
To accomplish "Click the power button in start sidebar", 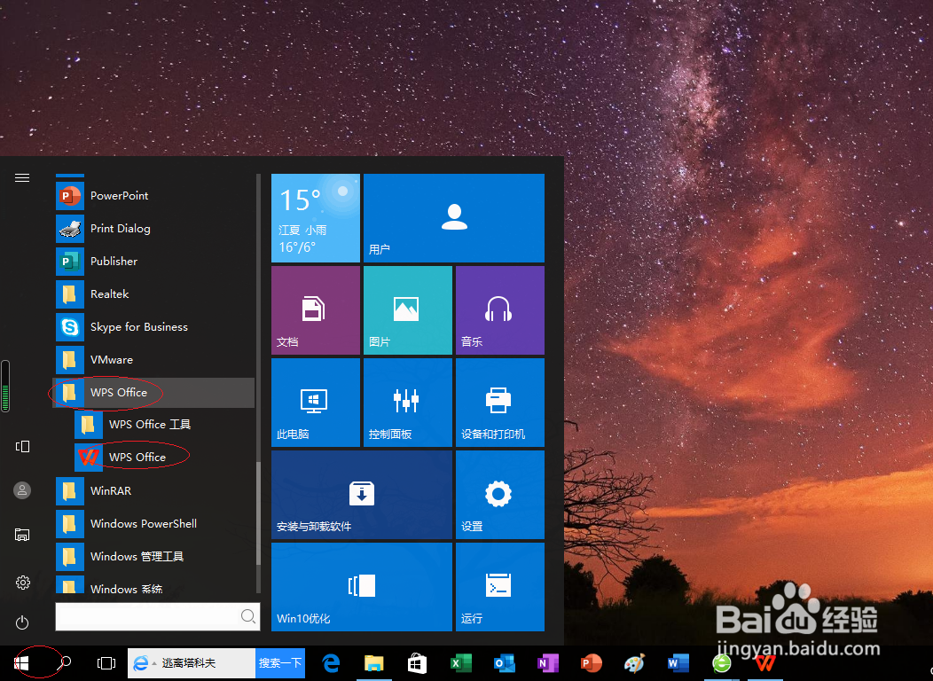I will pyautogui.click(x=22, y=622).
